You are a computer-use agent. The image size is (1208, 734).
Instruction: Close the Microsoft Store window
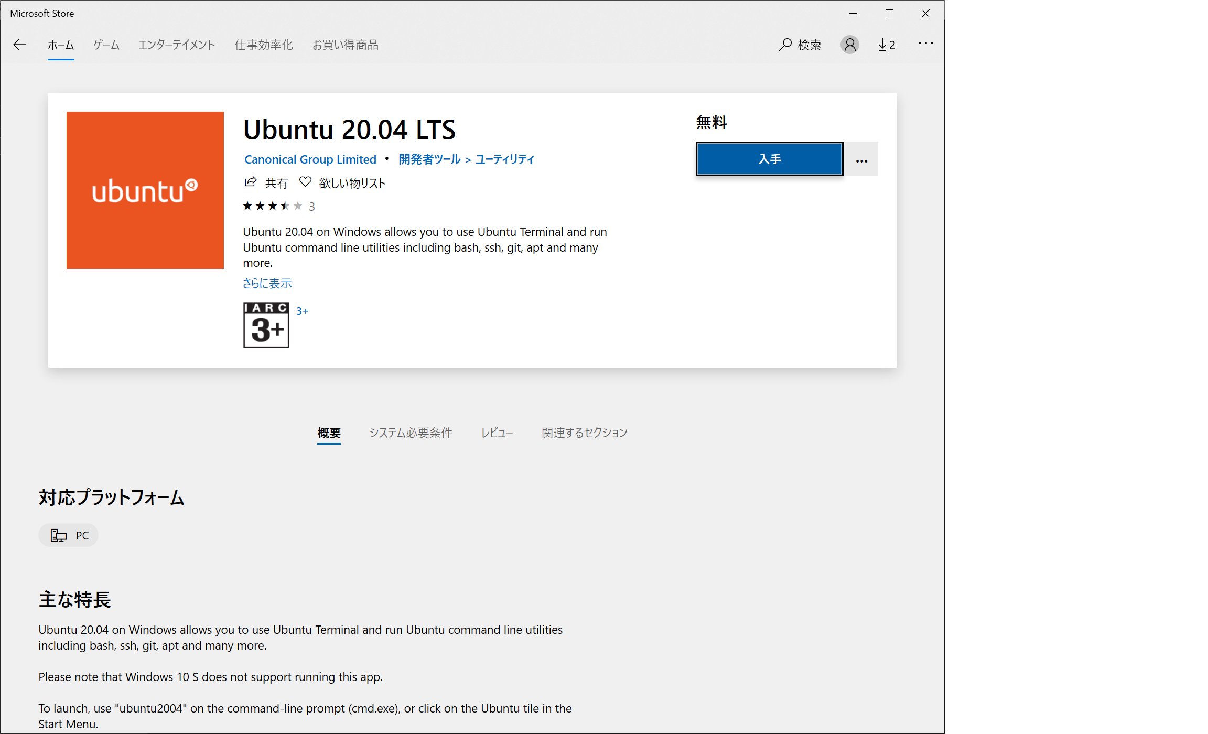pyautogui.click(x=925, y=14)
